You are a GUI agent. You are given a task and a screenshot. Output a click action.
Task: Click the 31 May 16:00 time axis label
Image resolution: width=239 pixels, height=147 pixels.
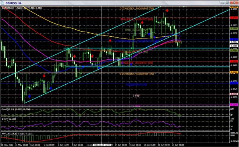point(22,145)
